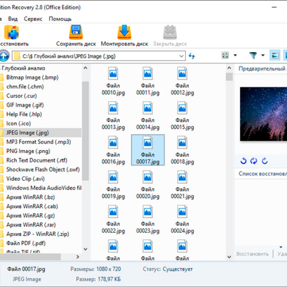Open the Сервис menu

point(33,19)
